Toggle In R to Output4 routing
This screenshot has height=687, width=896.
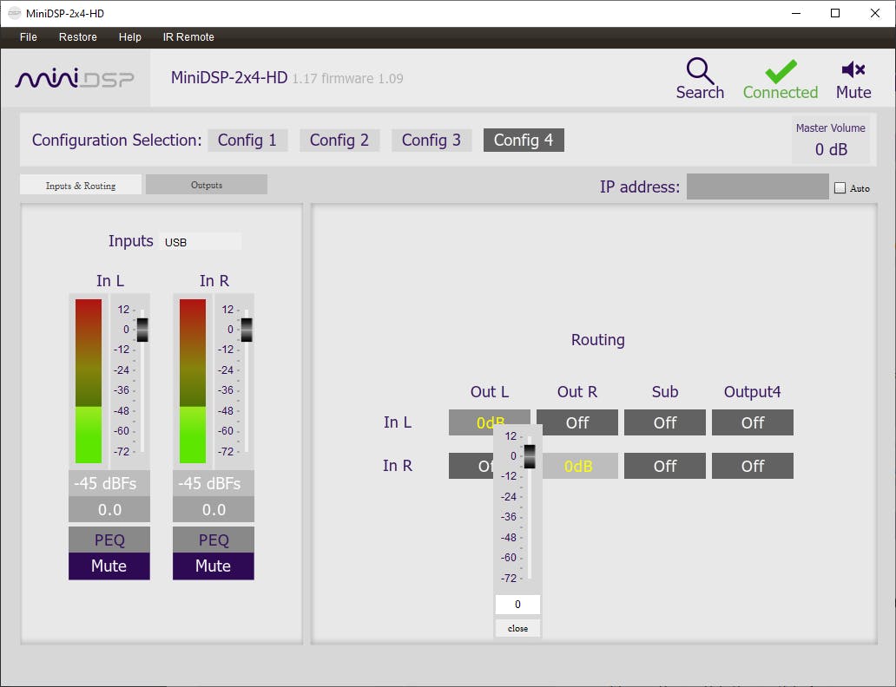pos(753,466)
